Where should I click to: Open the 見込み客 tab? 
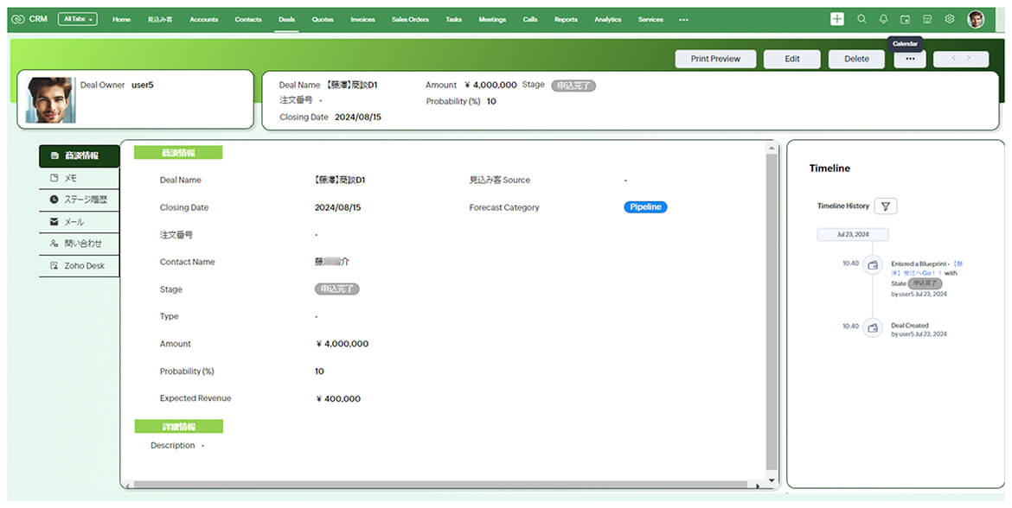[x=159, y=19]
